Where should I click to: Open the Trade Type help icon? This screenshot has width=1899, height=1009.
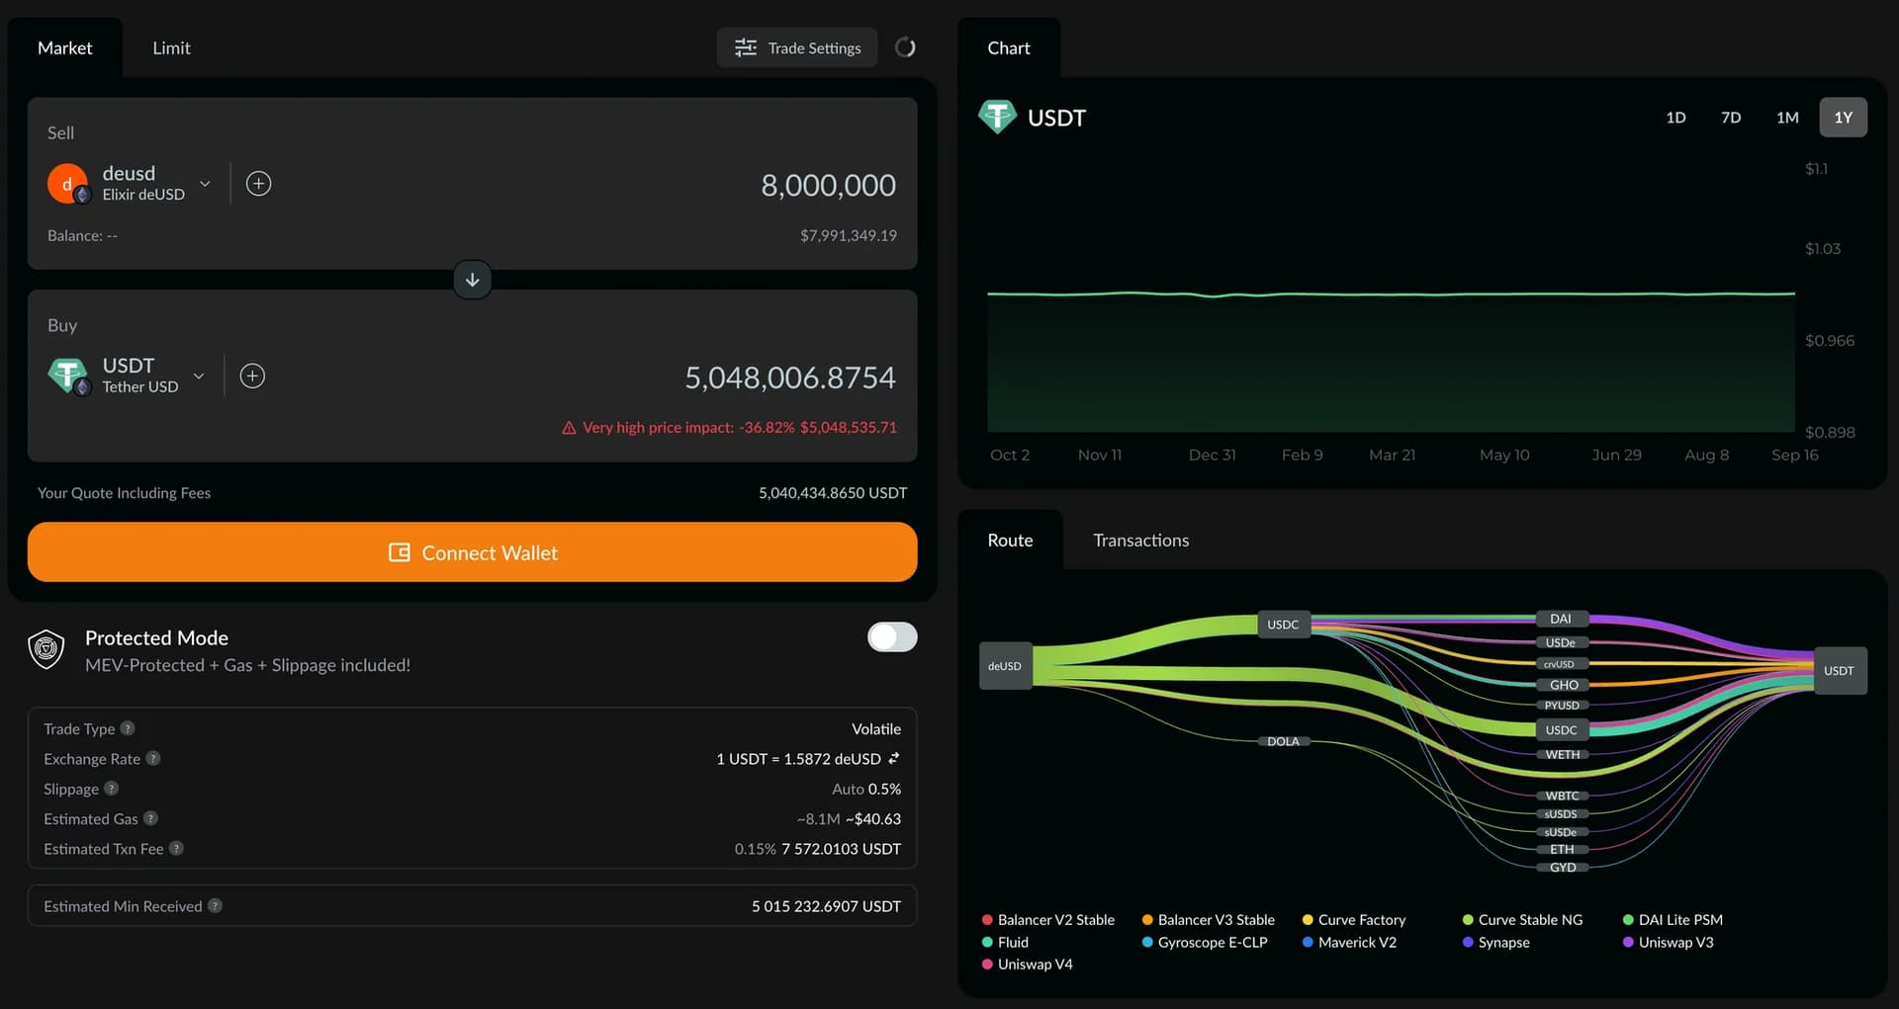(128, 728)
